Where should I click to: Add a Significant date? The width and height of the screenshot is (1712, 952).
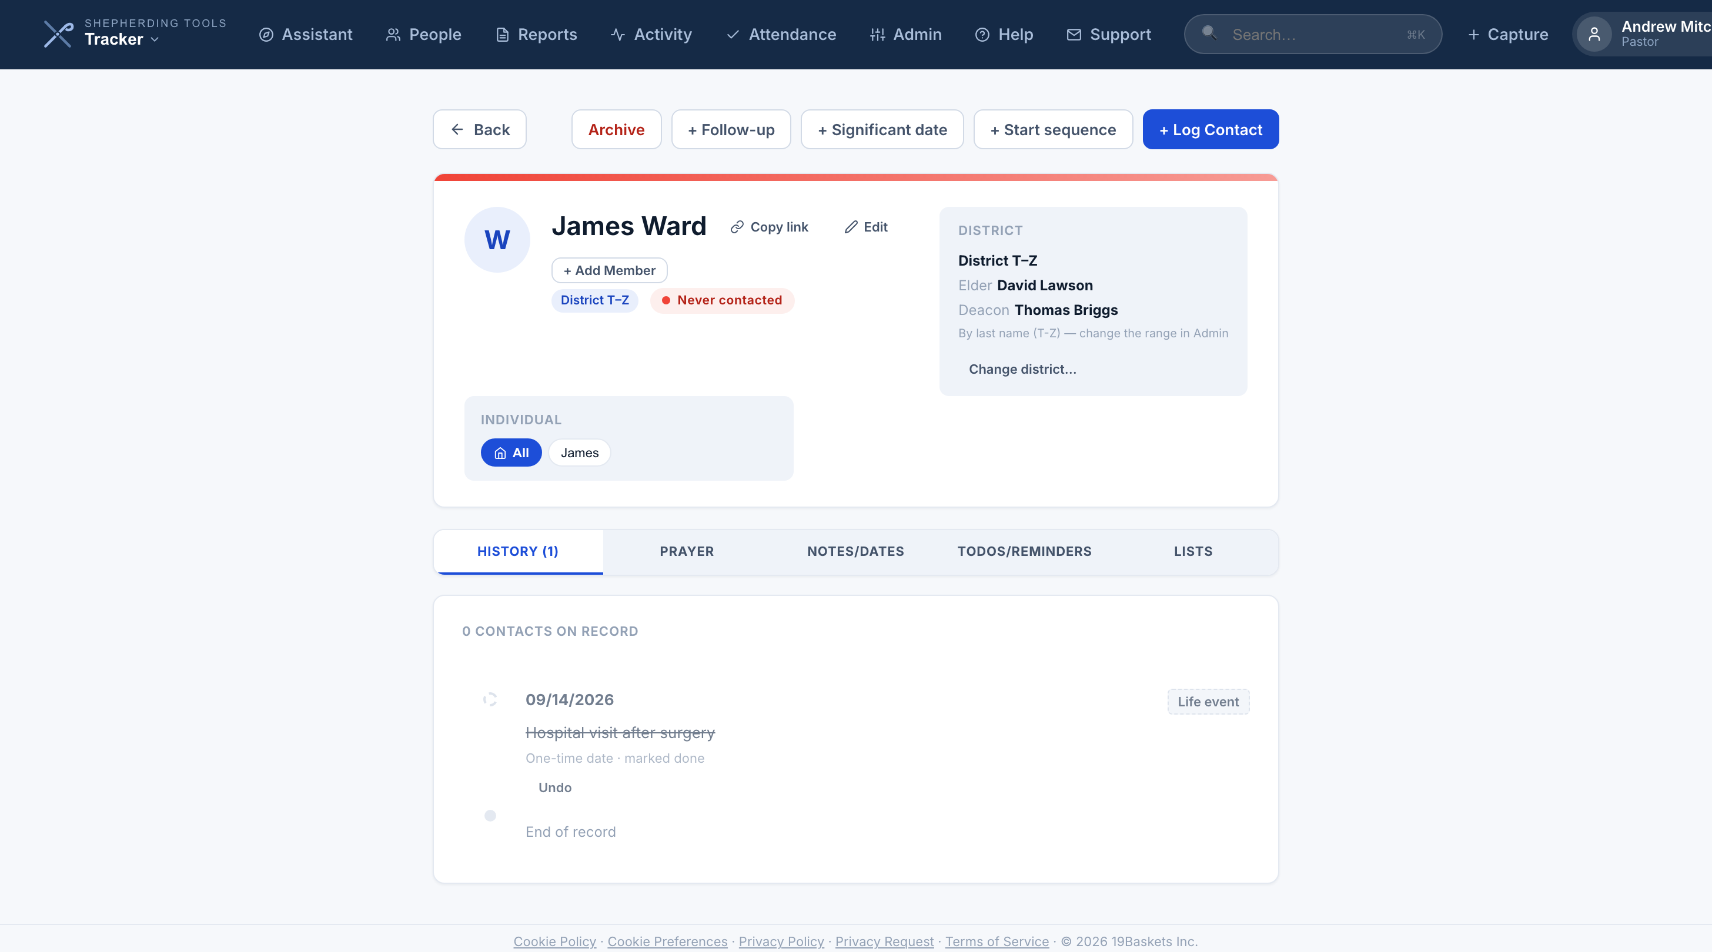tap(882, 129)
